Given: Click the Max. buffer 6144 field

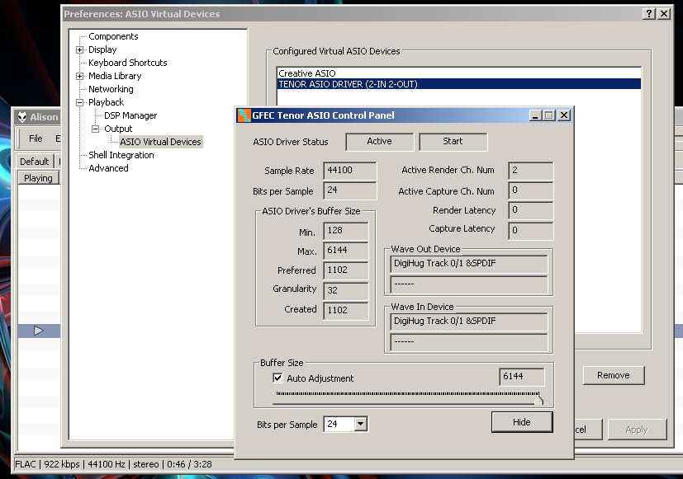Looking at the screenshot, I should coord(346,251).
